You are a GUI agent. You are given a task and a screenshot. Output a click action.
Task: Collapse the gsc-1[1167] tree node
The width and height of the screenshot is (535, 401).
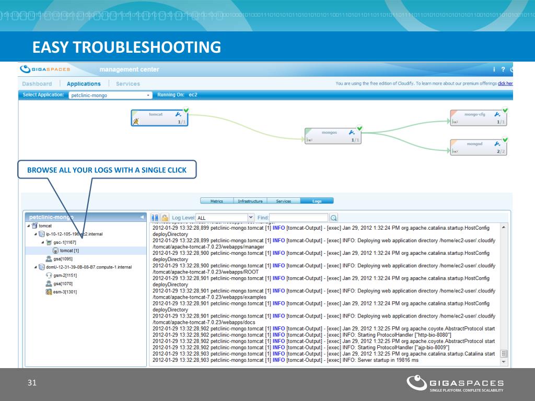[43, 242]
